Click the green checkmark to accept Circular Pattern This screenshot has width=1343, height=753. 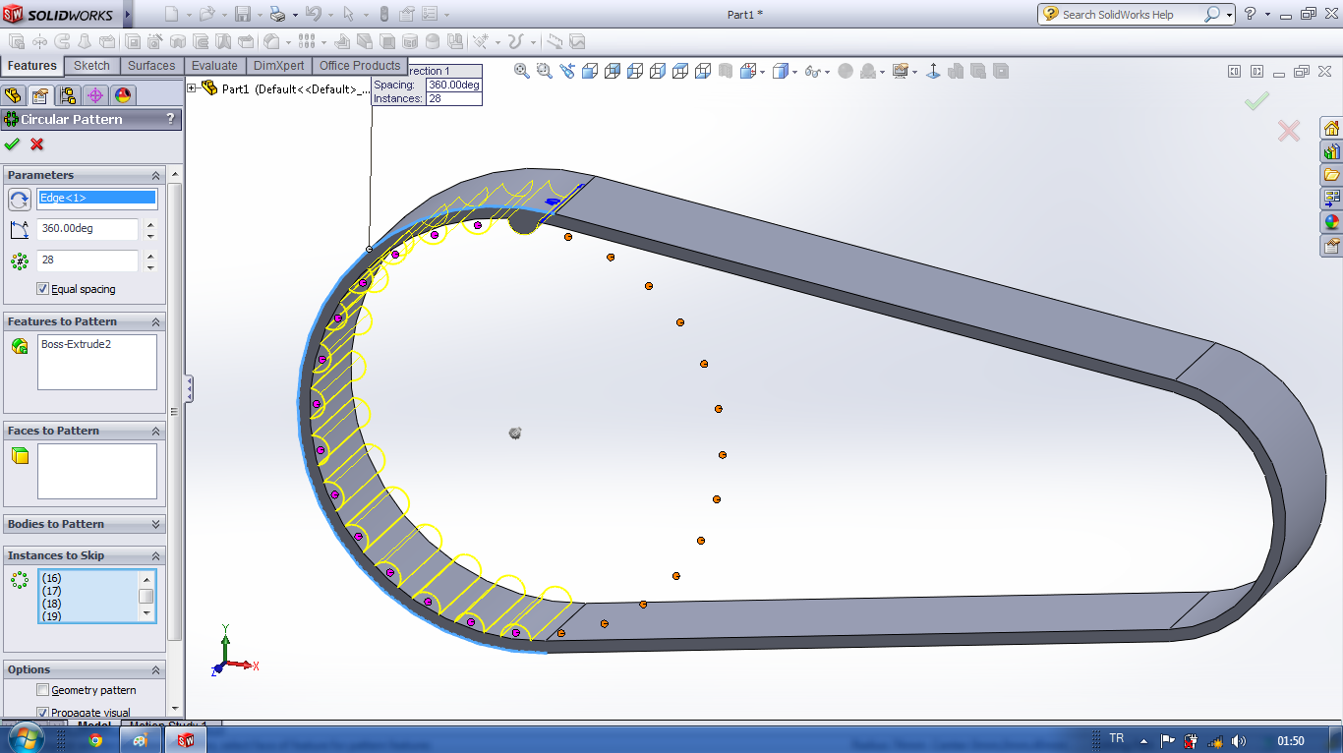(12, 145)
